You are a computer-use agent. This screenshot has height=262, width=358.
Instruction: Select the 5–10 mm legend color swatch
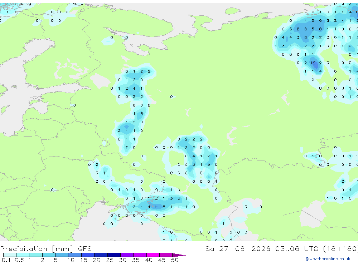pos(62,255)
